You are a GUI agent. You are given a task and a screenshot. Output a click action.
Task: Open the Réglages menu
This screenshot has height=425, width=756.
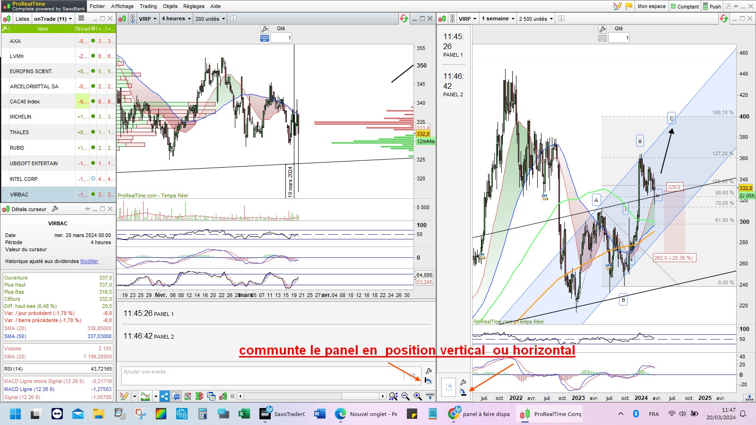pos(194,6)
